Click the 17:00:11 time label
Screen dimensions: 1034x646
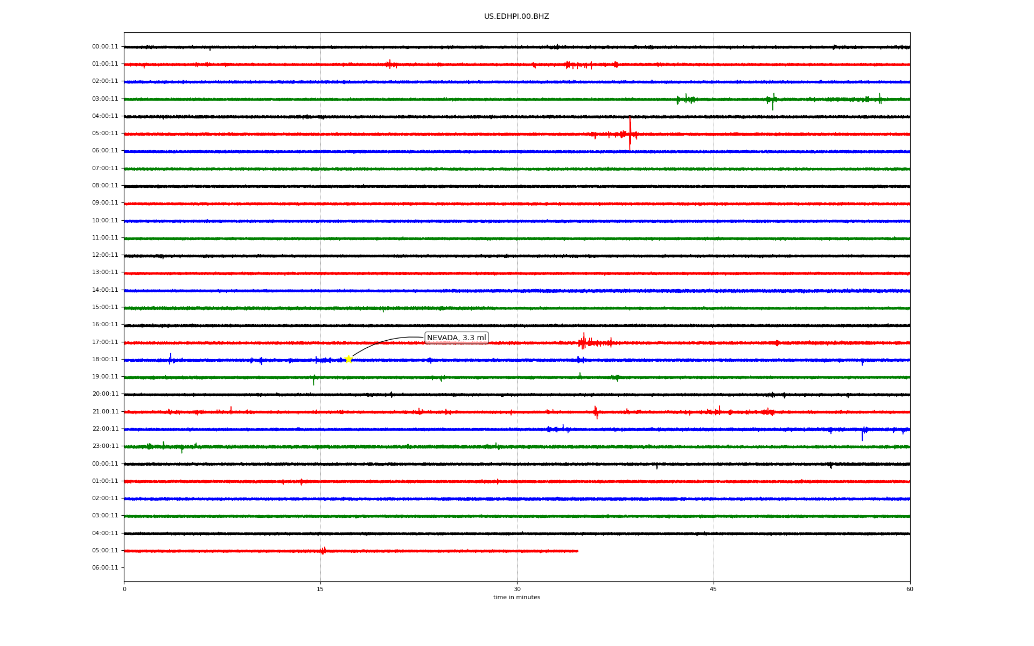point(105,342)
